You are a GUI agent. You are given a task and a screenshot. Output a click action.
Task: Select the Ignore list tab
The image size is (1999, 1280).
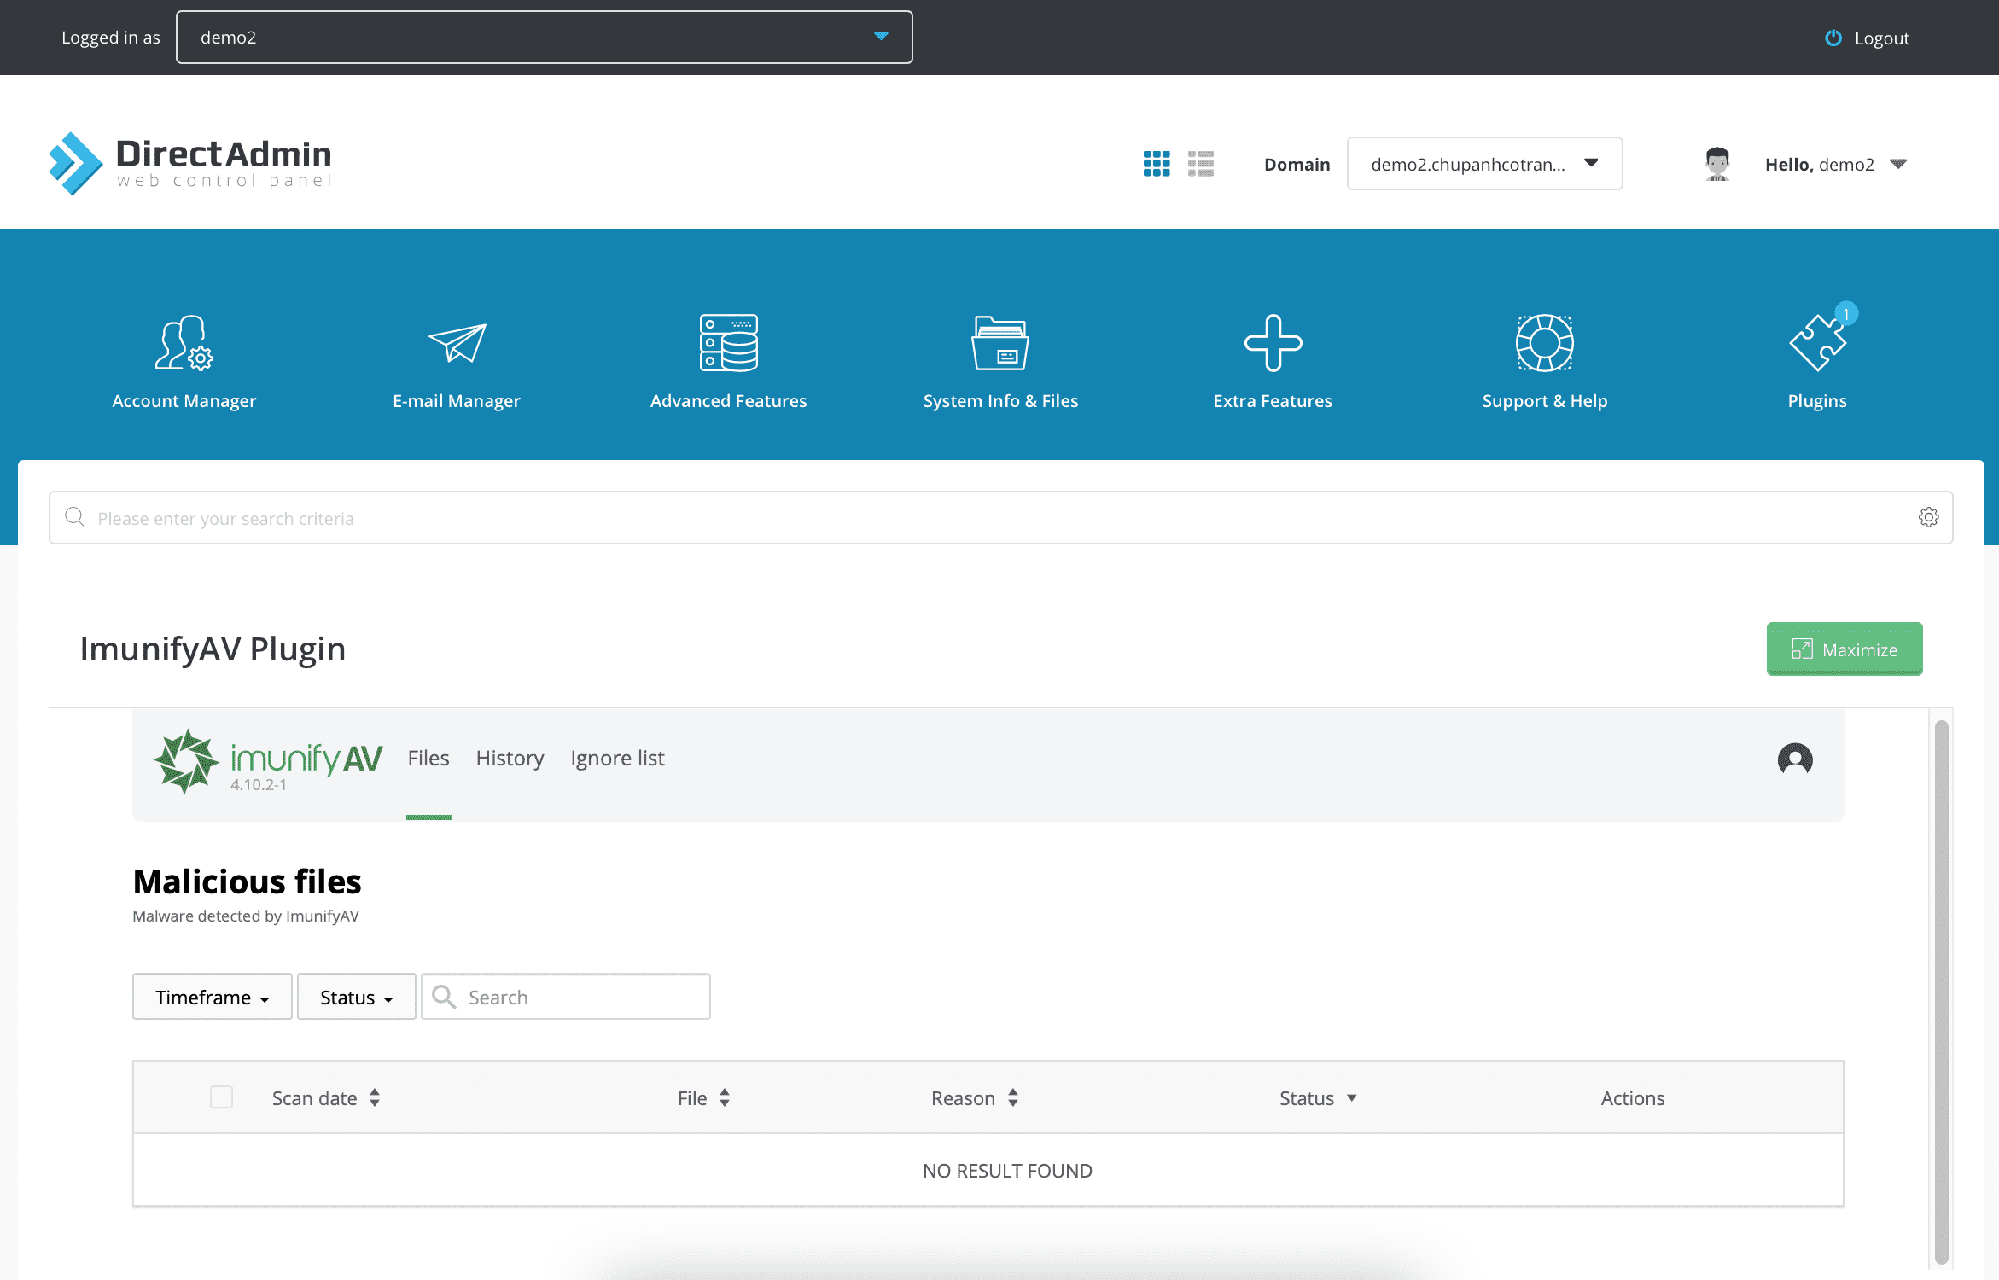point(616,757)
